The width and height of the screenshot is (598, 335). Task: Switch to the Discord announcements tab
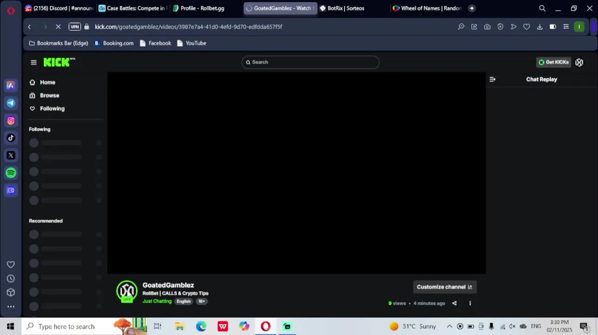tap(59, 8)
